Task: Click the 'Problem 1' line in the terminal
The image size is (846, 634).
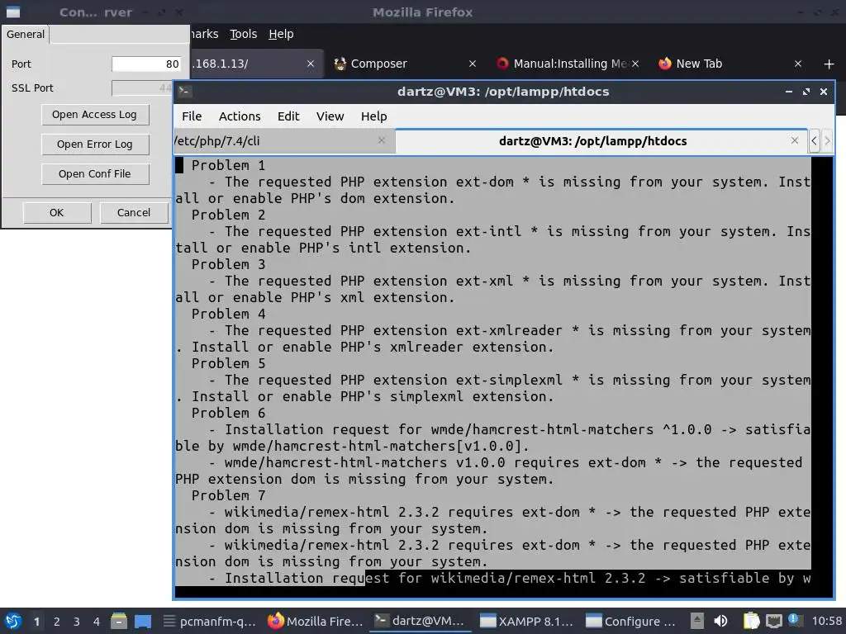Action: [x=228, y=165]
